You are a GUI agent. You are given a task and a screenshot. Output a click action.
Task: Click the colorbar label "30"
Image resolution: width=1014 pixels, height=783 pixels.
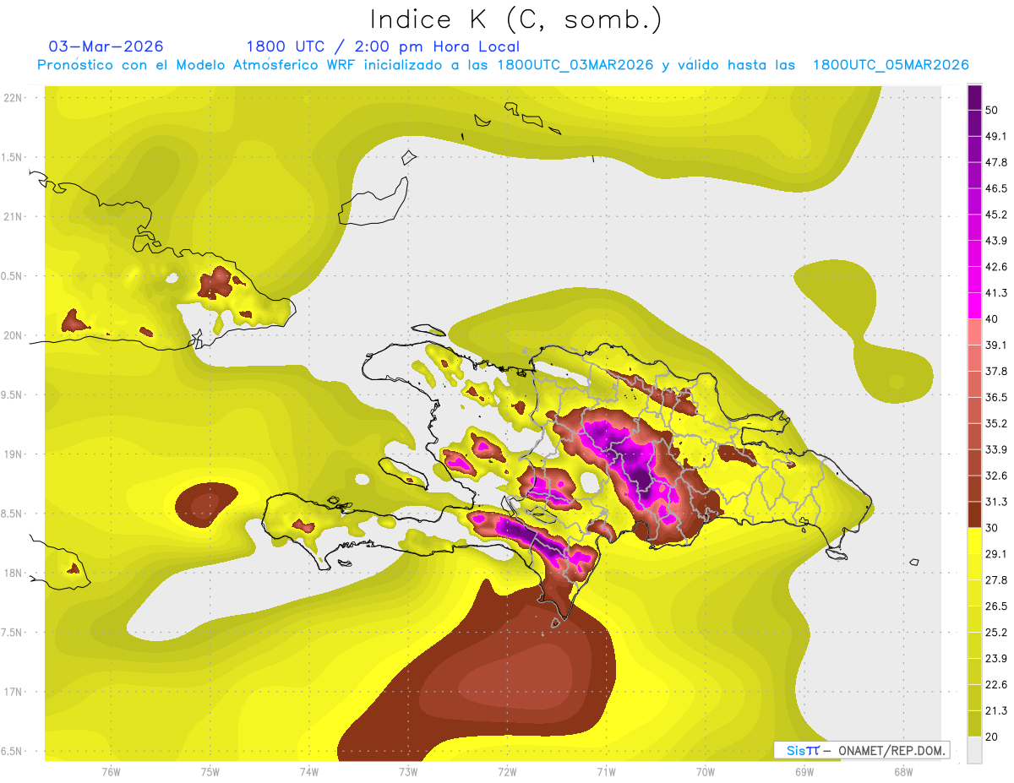pos(992,528)
